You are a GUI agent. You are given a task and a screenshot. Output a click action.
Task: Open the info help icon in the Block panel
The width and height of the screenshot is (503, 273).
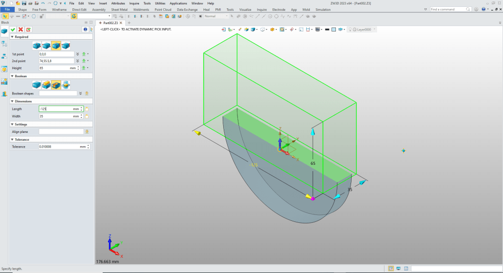(x=84, y=30)
